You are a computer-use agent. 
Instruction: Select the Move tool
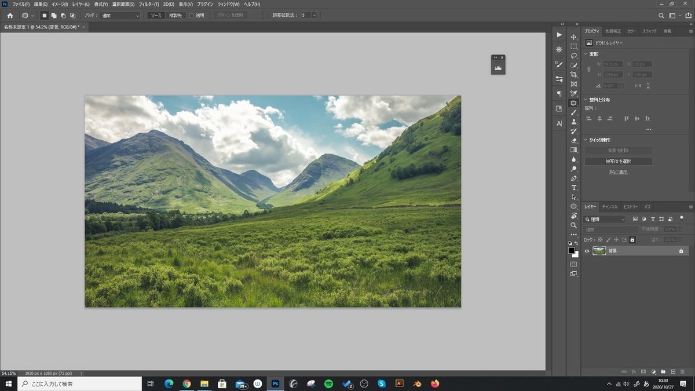click(x=574, y=37)
